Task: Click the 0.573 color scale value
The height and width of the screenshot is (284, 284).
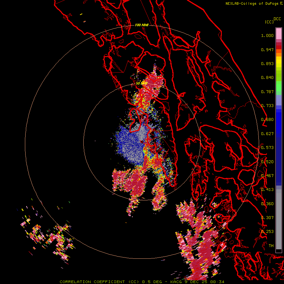Action: [267, 148]
